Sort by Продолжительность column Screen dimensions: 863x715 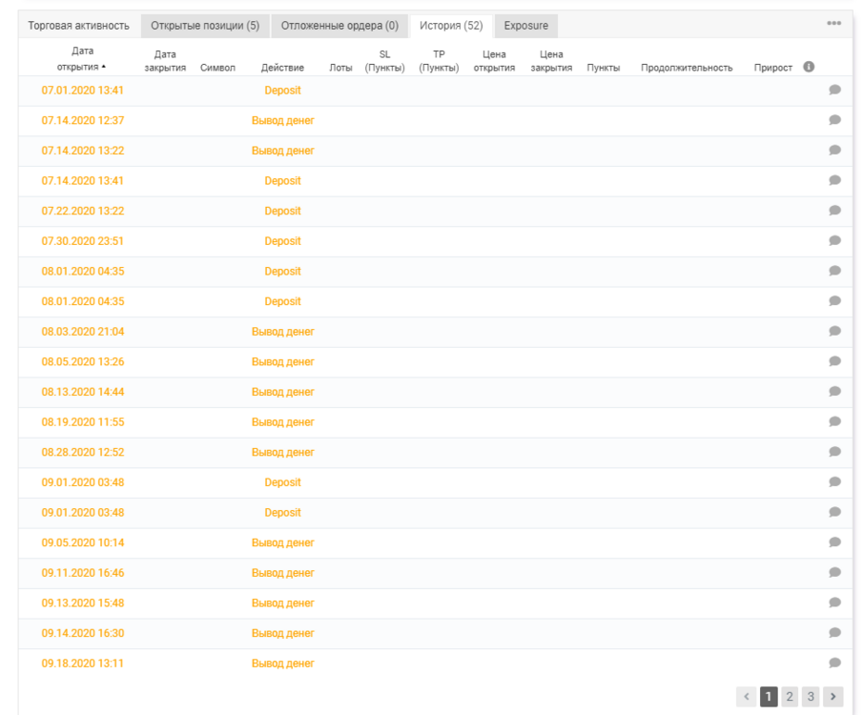pos(687,68)
